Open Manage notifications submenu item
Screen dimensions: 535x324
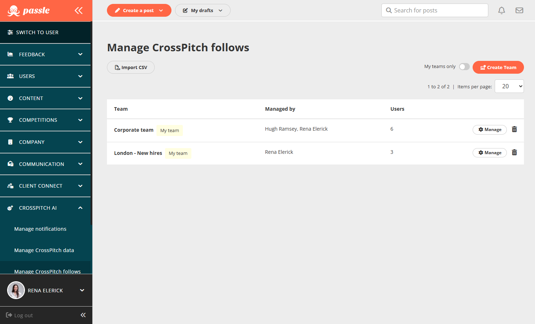coord(40,229)
